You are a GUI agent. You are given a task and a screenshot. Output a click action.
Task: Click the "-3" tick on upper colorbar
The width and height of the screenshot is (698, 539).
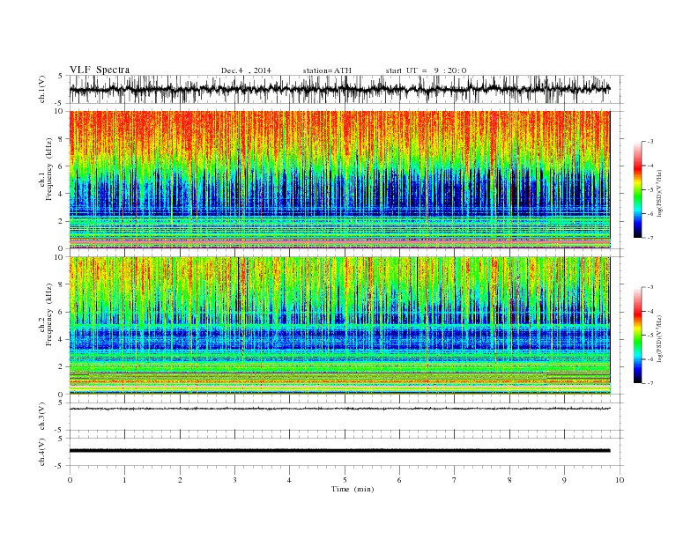pos(650,142)
